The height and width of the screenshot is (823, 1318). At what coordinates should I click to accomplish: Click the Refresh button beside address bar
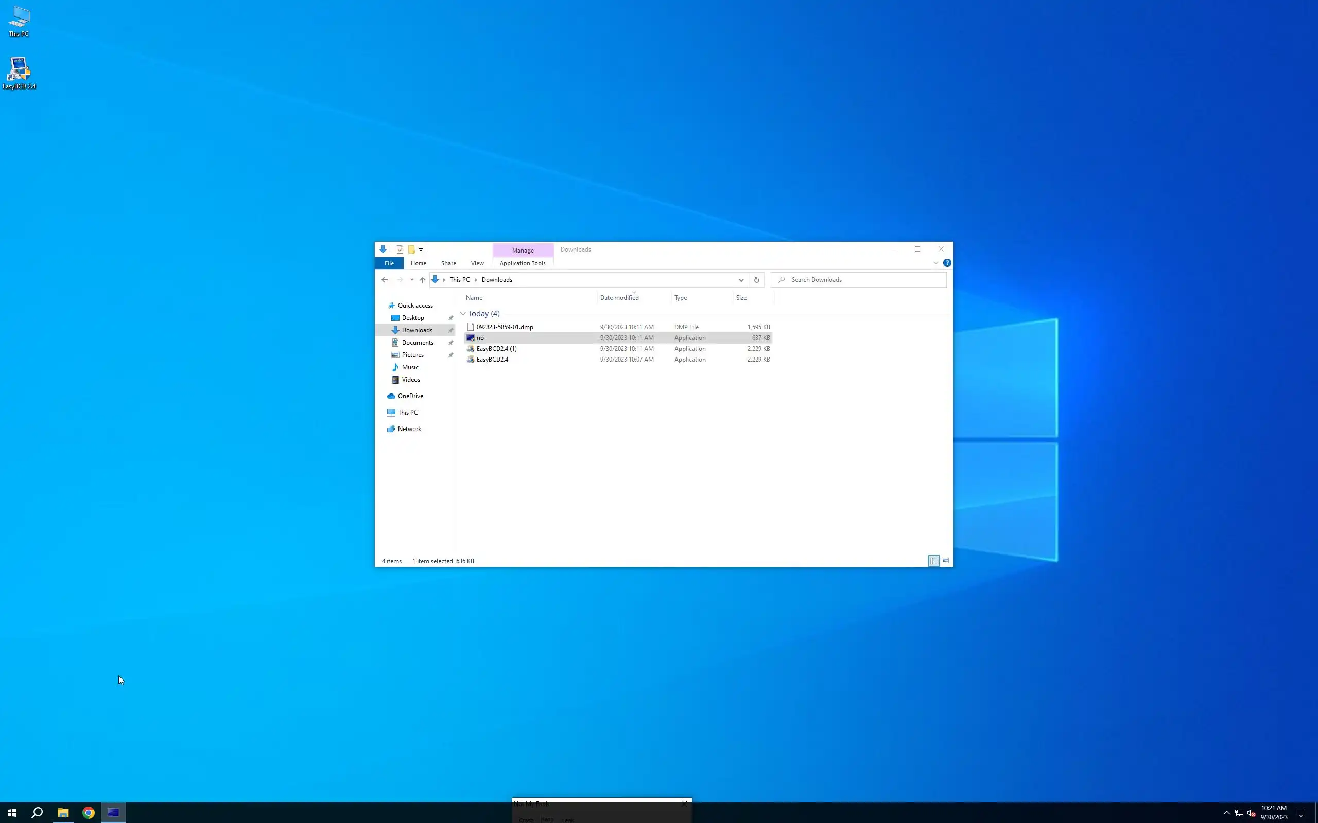756,280
